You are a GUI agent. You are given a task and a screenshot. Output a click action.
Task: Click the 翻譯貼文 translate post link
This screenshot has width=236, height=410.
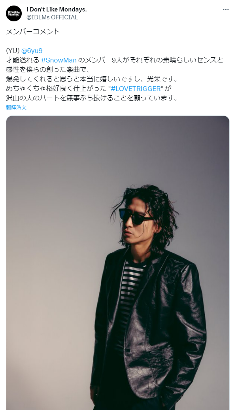click(16, 107)
